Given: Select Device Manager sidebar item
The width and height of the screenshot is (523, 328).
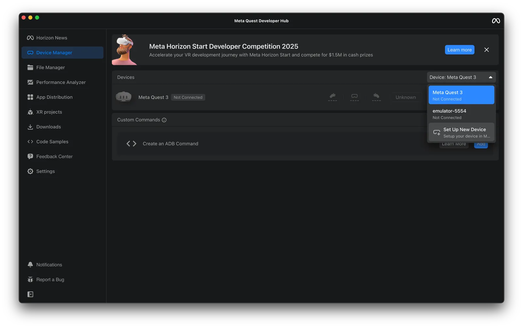Looking at the screenshot, I should click(x=62, y=53).
